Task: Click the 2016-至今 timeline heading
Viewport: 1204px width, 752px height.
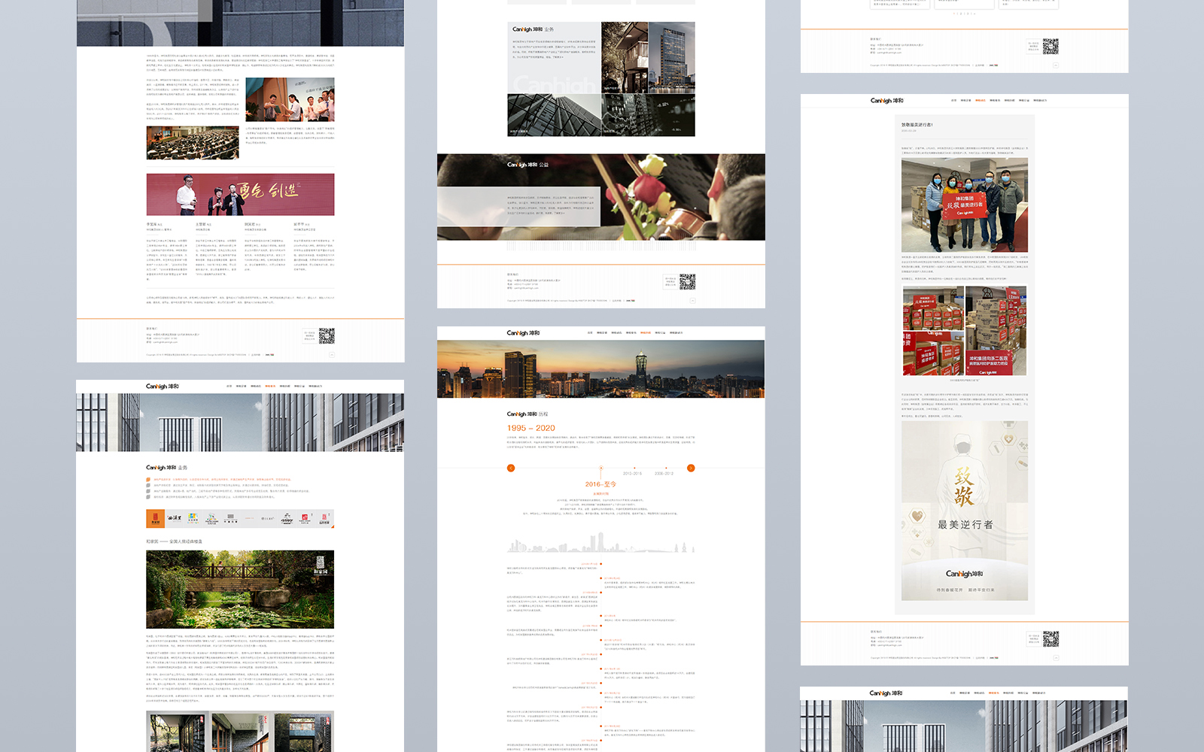Action: tap(600, 484)
